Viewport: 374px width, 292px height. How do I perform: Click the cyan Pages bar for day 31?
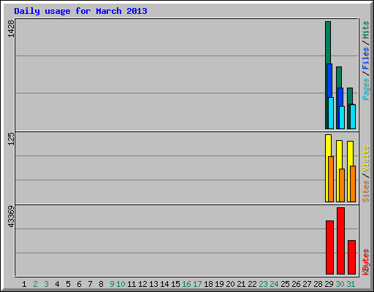353,117
